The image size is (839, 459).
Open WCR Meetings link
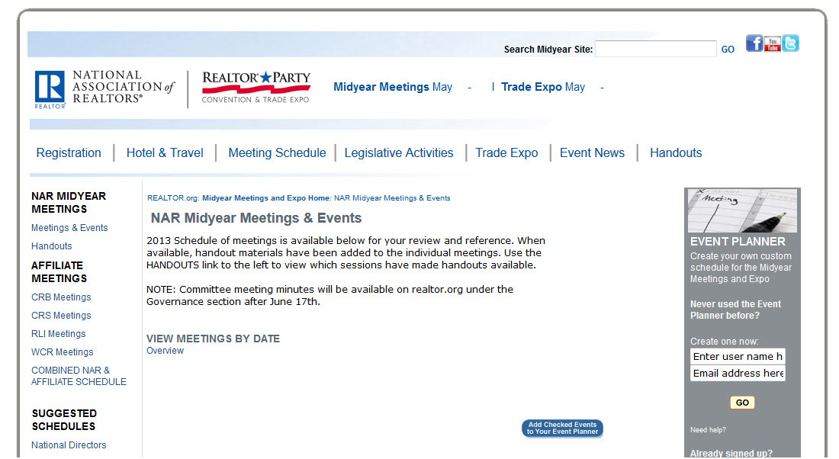(62, 352)
